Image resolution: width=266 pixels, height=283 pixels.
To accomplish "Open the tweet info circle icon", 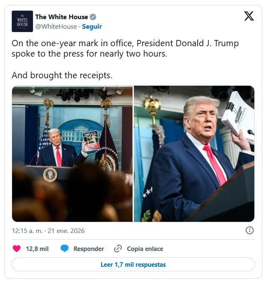I will 250,231.
